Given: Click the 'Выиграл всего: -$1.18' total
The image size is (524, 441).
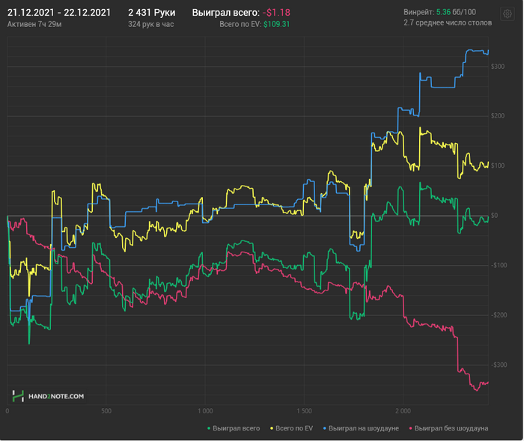Looking at the screenshot, I should tap(241, 13).
